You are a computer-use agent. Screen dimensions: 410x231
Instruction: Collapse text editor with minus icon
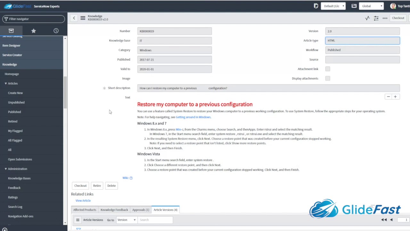tap(388, 97)
